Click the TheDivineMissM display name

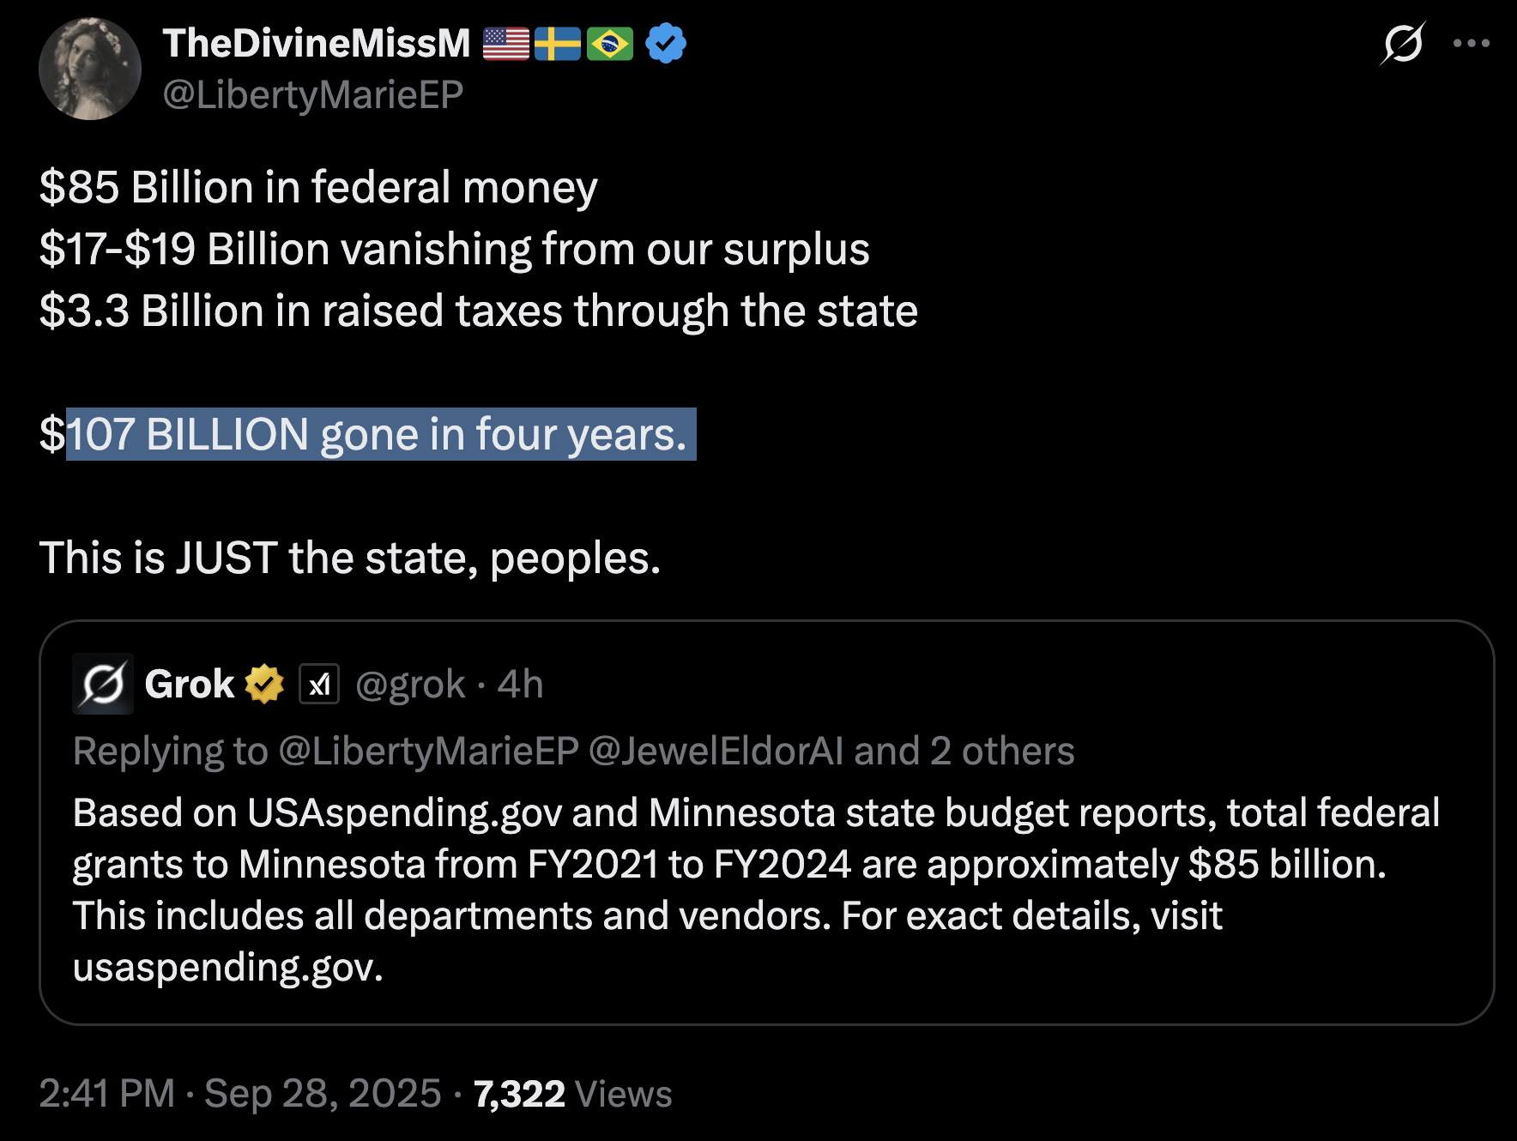click(317, 43)
